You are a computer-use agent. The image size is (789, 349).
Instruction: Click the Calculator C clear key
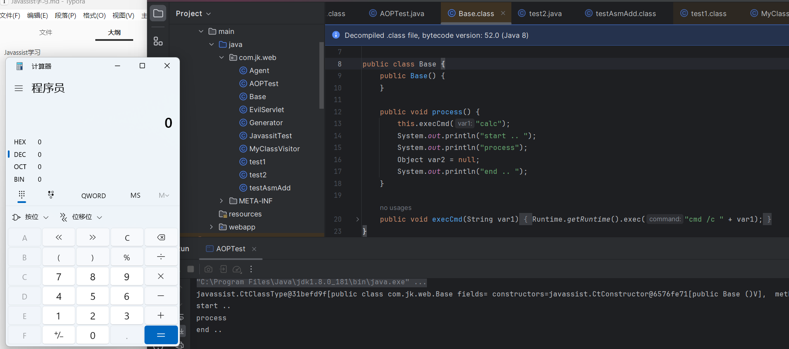tap(127, 237)
